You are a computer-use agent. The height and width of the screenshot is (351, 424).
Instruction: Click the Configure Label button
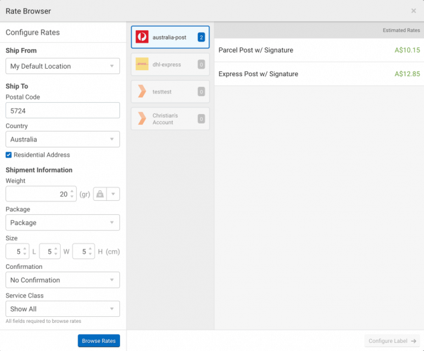(x=392, y=341)
